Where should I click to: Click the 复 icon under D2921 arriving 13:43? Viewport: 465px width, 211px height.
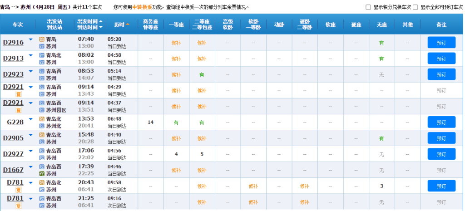tap(19, 94)
